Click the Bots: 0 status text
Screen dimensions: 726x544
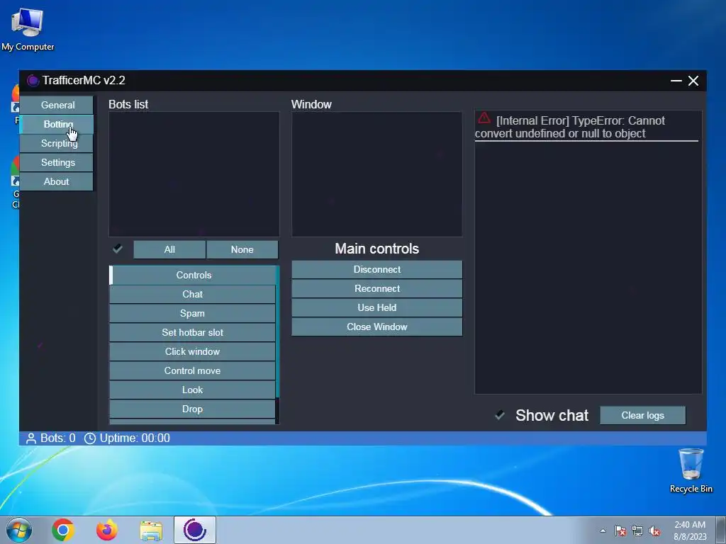[x=58, y=438]
